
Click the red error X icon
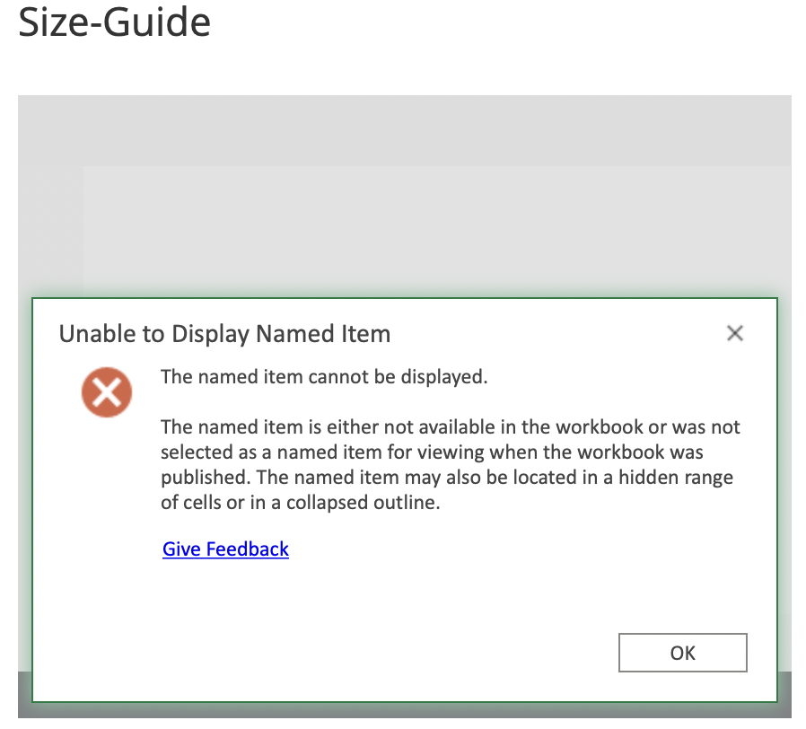point(107,393)
